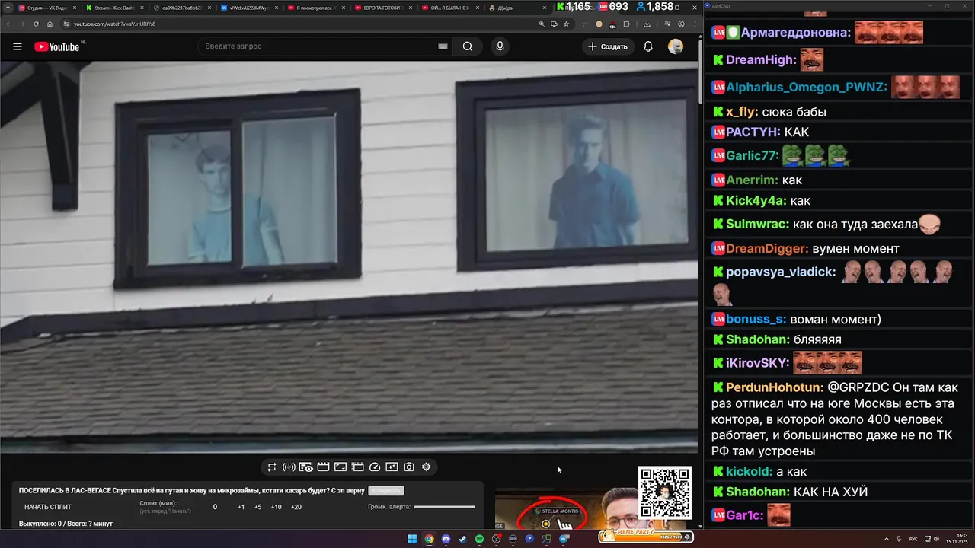975x548 pixels.
Task: Adjust the Громк. алерта volume slider
Action: (x=445, y=507)
